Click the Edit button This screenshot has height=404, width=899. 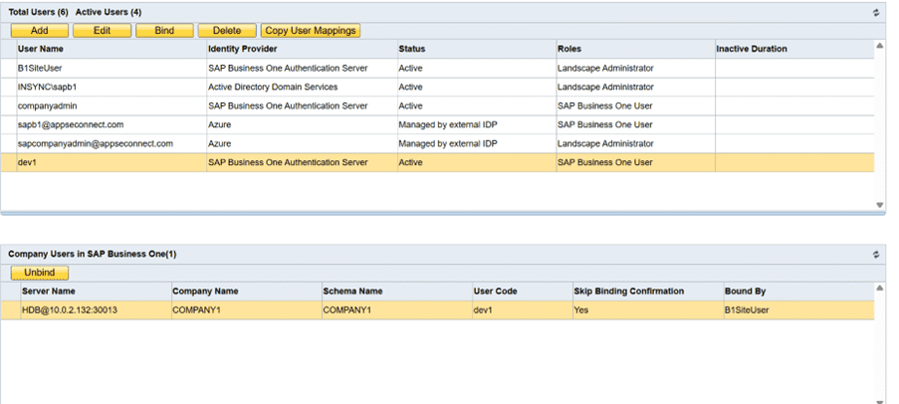tap(102, 31)
